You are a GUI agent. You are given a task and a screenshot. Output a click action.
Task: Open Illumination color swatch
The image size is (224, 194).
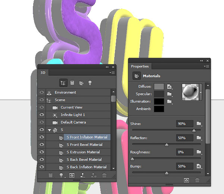(159, 101)
